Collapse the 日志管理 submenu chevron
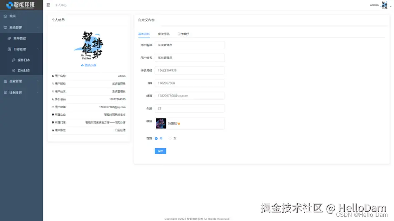The image size is (394, 221). pos(38,50)
